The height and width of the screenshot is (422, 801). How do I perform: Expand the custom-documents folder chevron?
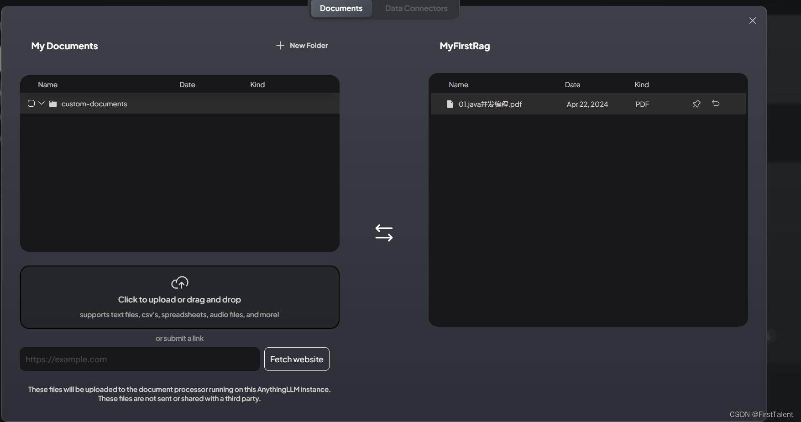(x=42, y=104)
